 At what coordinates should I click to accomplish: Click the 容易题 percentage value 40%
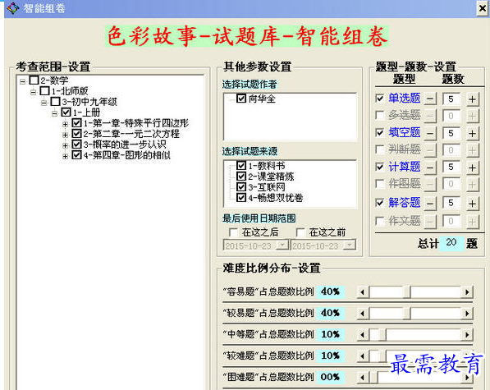330,291
